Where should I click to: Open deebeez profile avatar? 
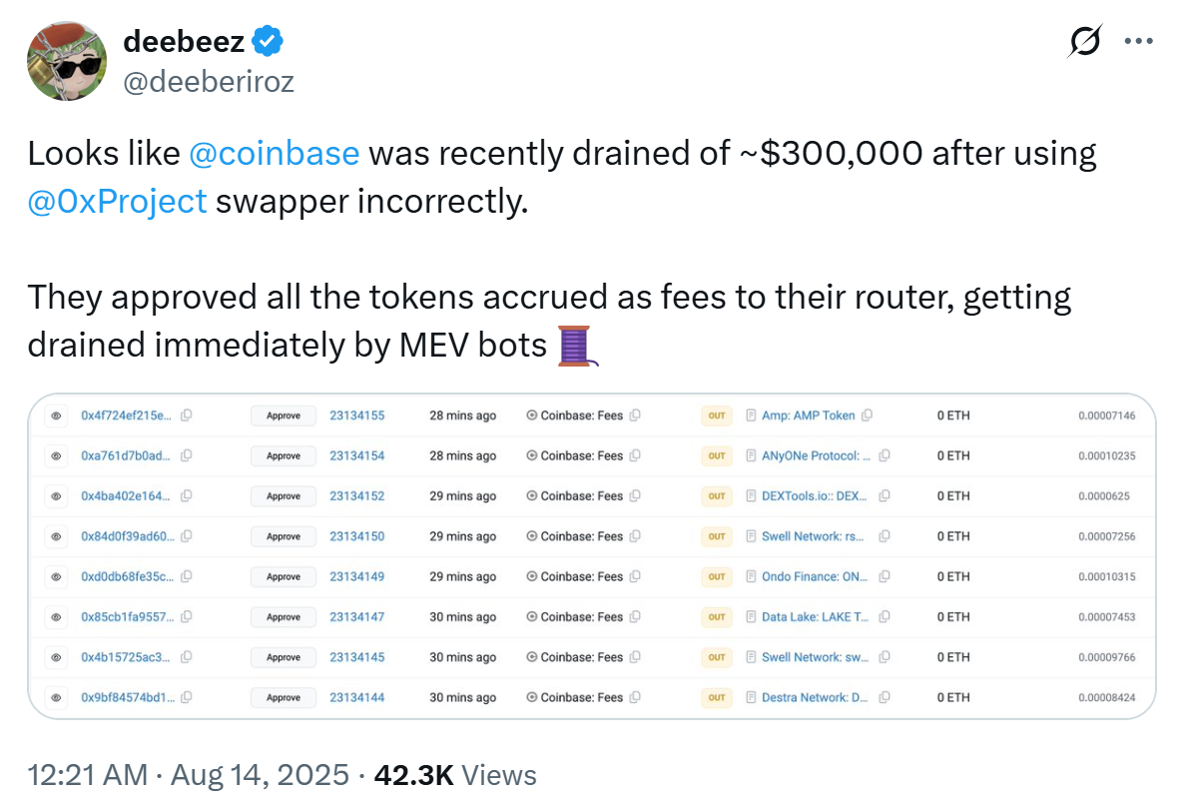click(x=67, y=61)
